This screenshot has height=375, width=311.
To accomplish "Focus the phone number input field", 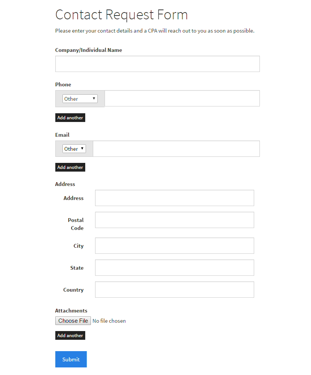I will click(182, 98).
